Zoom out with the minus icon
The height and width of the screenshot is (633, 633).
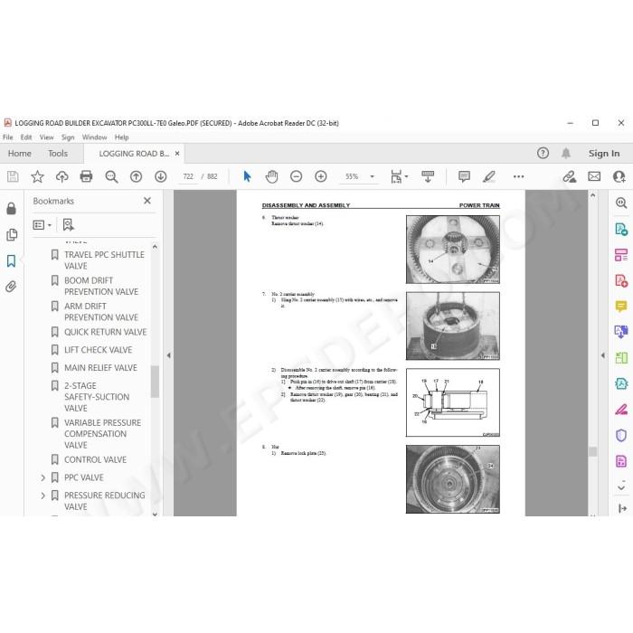coord(296,176)
